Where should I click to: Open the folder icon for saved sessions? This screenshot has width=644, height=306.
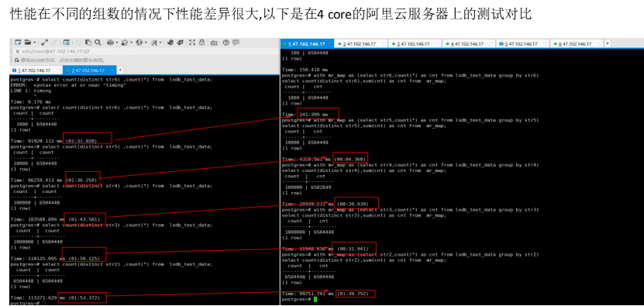[28, 43]
